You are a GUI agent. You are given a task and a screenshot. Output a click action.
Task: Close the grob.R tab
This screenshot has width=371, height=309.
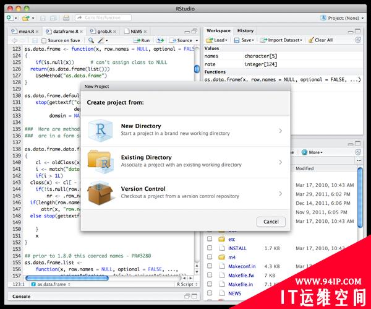(114, 32)
